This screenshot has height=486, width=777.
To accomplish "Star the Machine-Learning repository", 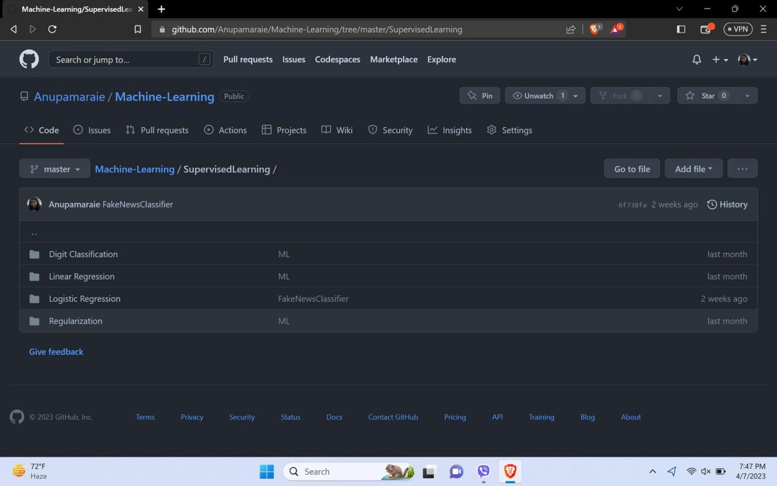I will pyautogui.click(x=707, y=96).
